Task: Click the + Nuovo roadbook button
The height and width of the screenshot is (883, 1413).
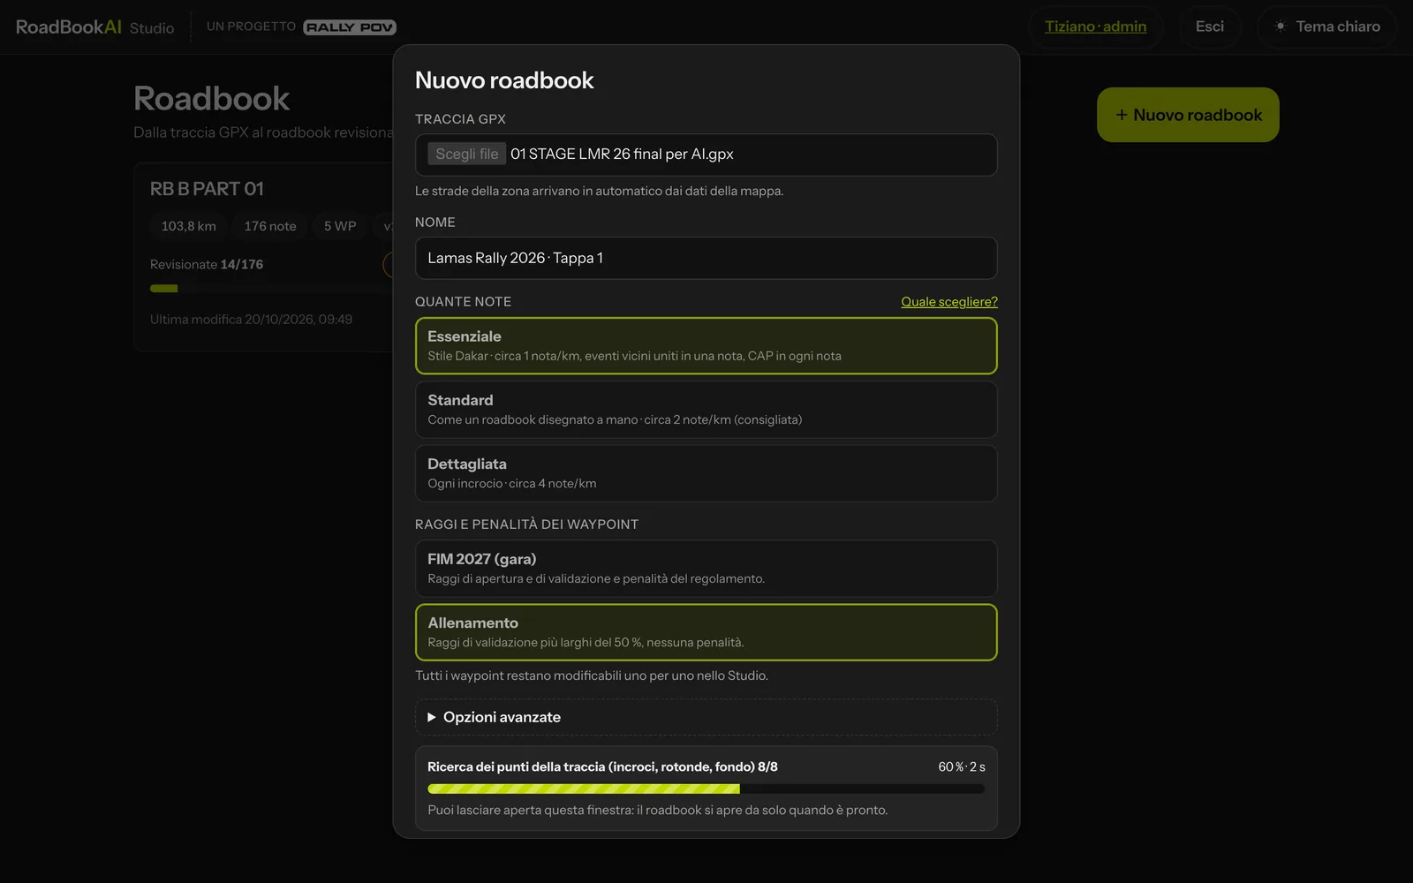Action: (1188, 115)
